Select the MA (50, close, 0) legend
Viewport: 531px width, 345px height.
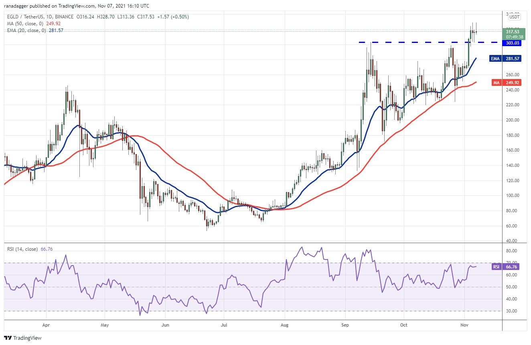[x=25, y=24]
